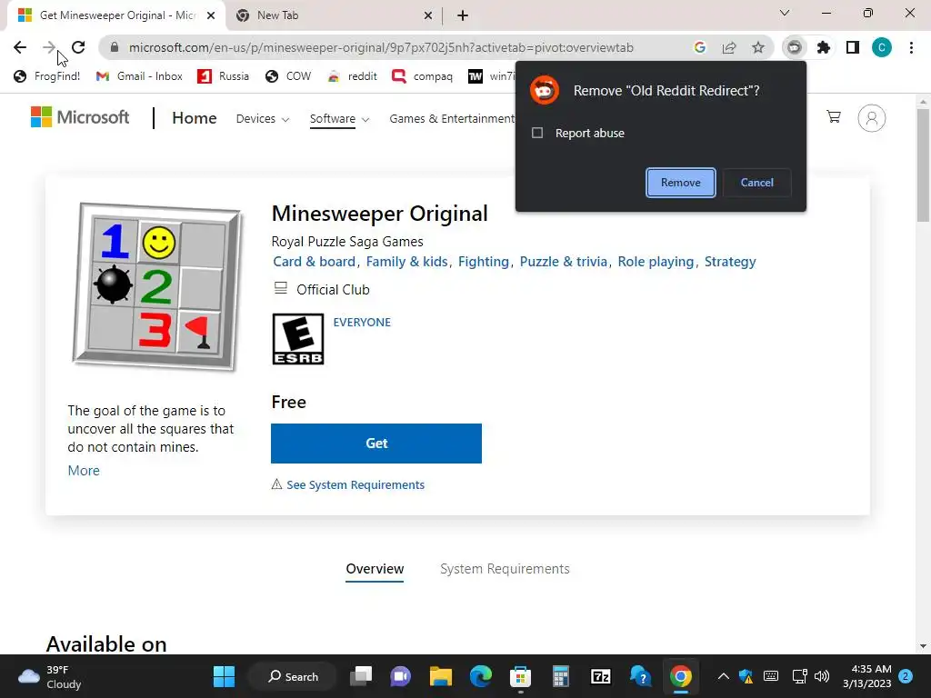Open Chat app on taskbar
Viewport: 931px width, 698px height.
(x=401, y=676)
